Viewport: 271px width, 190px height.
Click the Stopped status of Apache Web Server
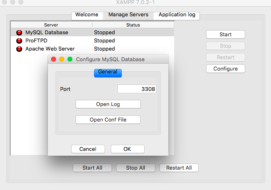pyautogui.click(x=104, y=49)
